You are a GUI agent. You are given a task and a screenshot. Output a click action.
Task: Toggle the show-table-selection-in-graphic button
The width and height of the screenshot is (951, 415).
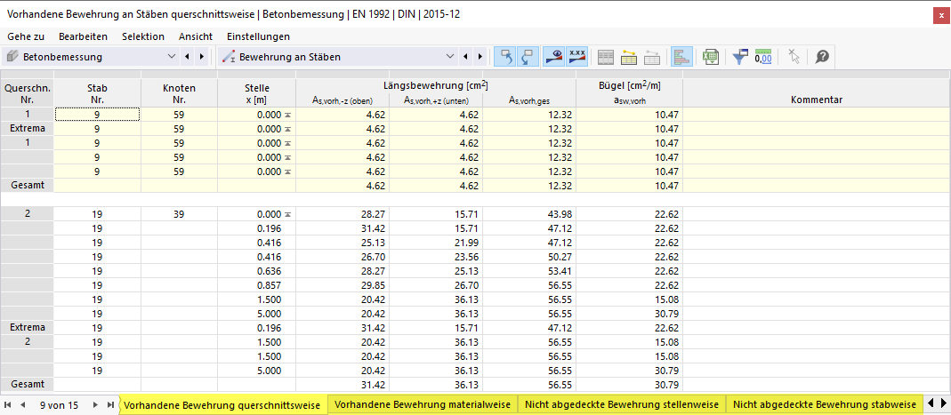point(527,57)
